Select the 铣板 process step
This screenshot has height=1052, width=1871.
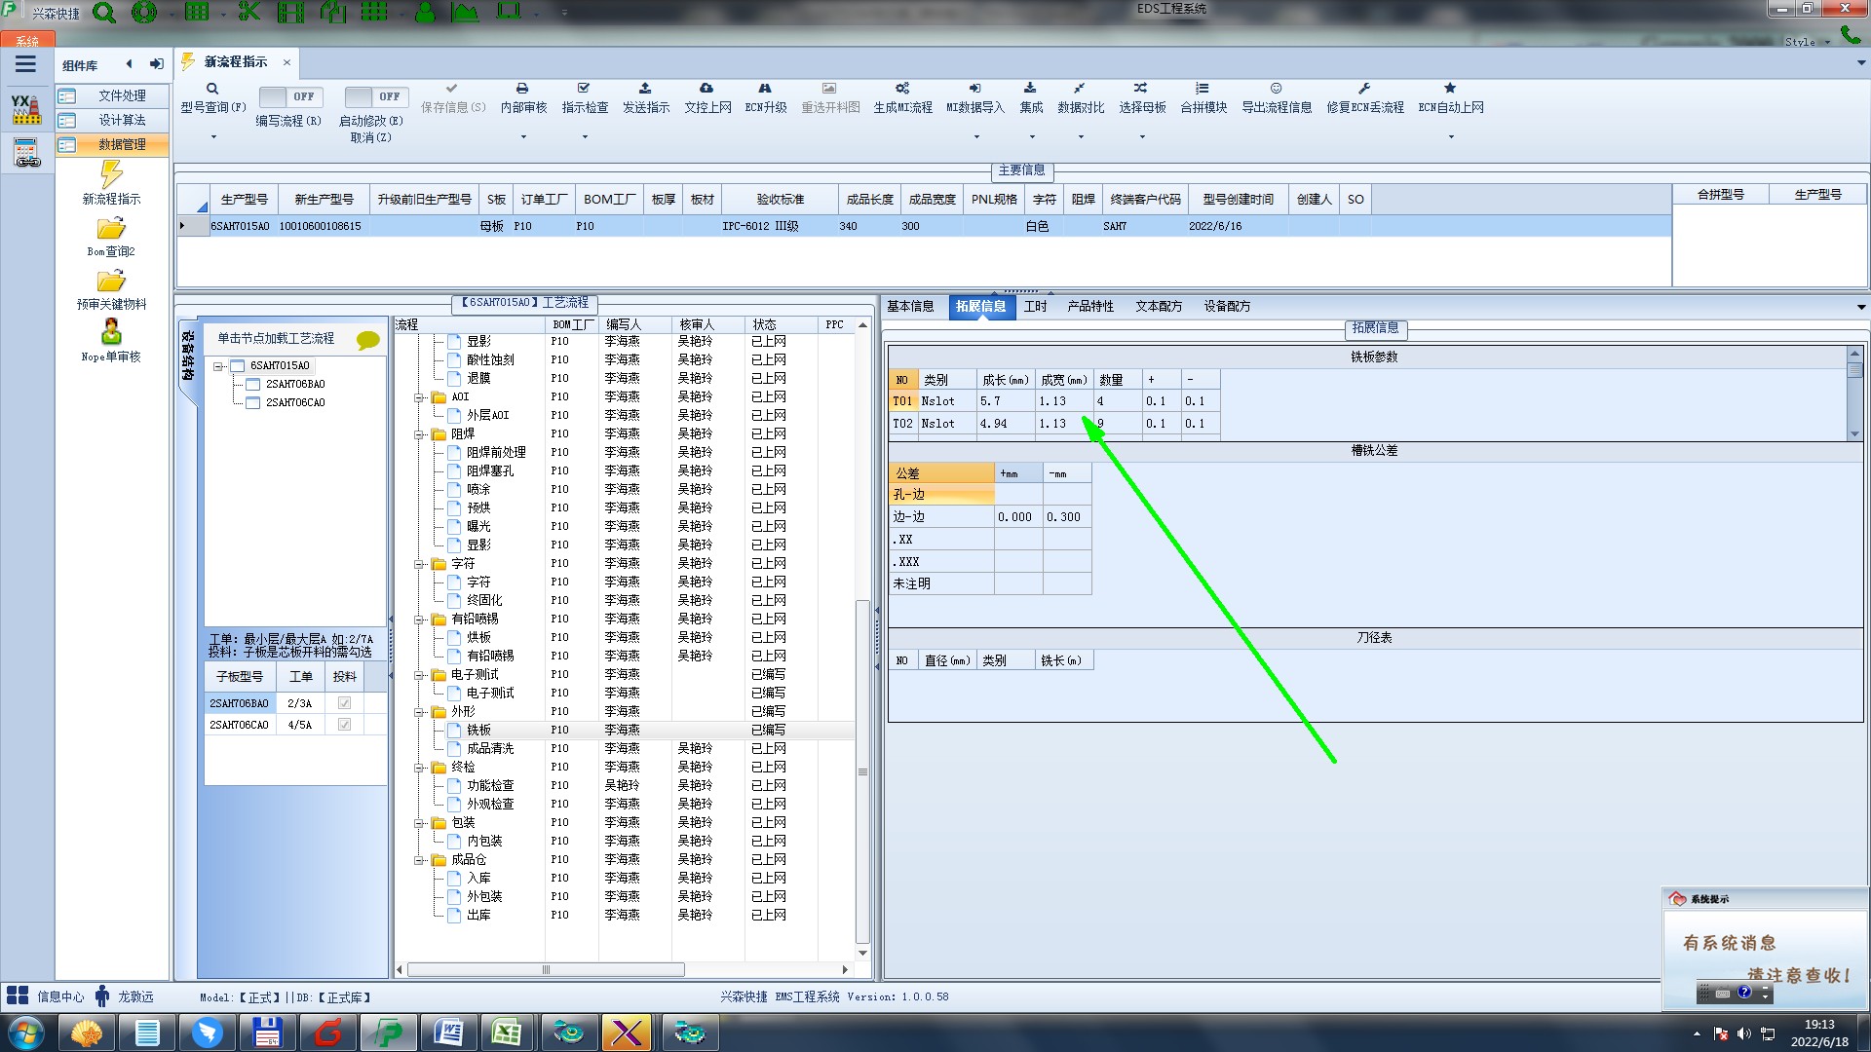[478, 730]
